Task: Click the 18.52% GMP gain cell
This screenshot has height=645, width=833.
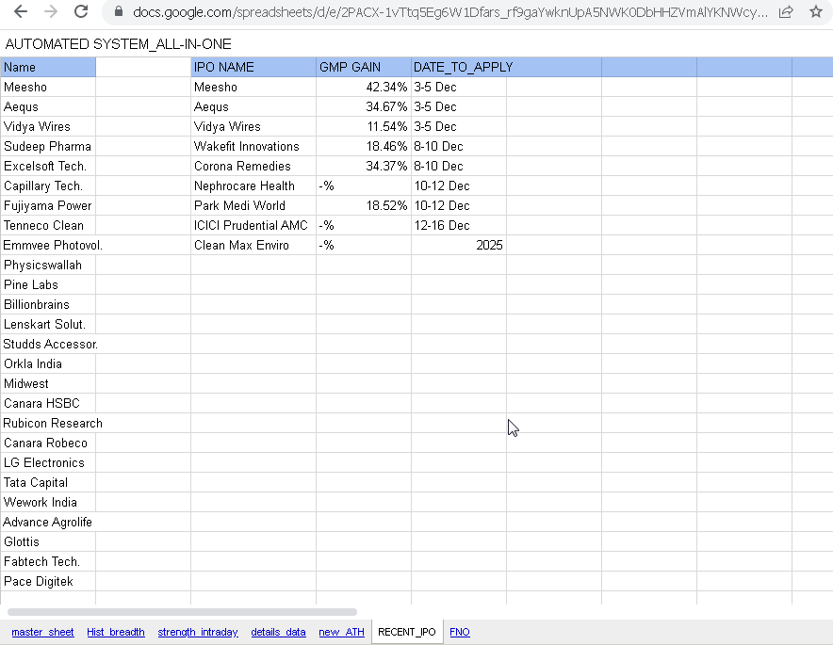Action: (364, 205)
